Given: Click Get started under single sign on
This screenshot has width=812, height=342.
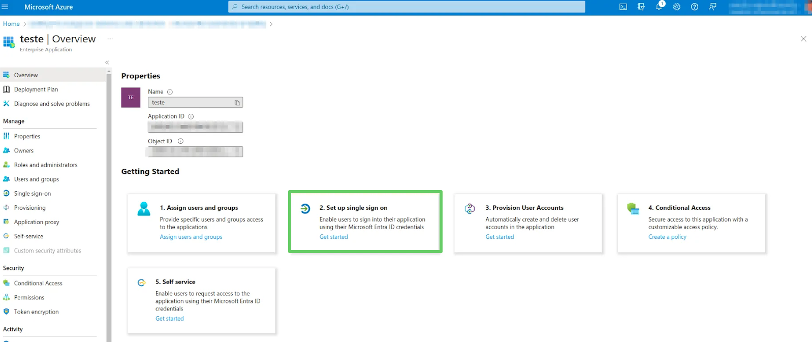Looking at the screenshot, I should coord(334,237).
